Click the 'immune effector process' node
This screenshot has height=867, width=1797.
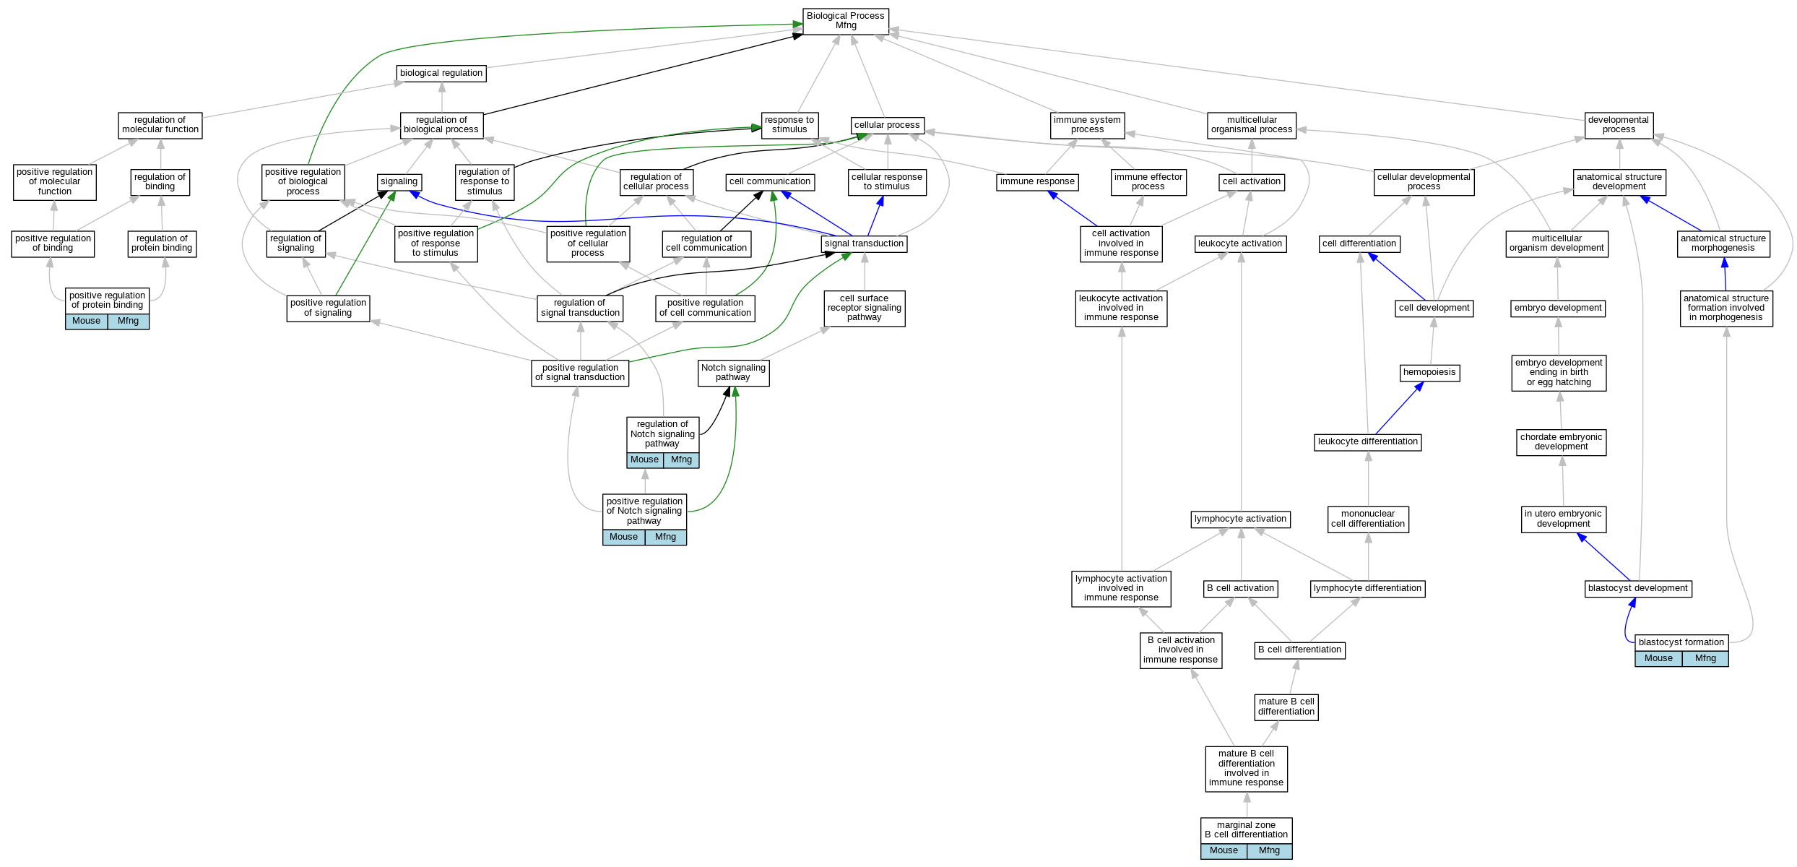point(1148,182)
